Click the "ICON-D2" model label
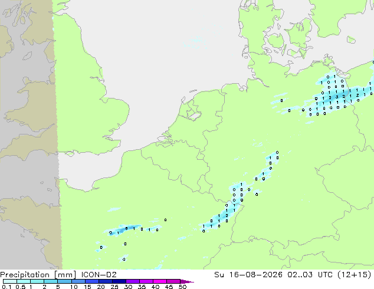The width and height of the screenshot is (374, 289). click(x=99, y=275)
